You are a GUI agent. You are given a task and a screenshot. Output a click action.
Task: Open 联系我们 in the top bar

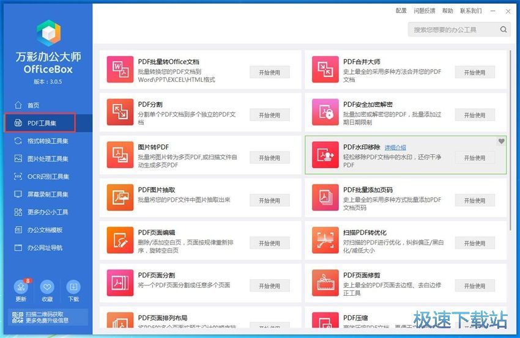[x=471, y=11]
